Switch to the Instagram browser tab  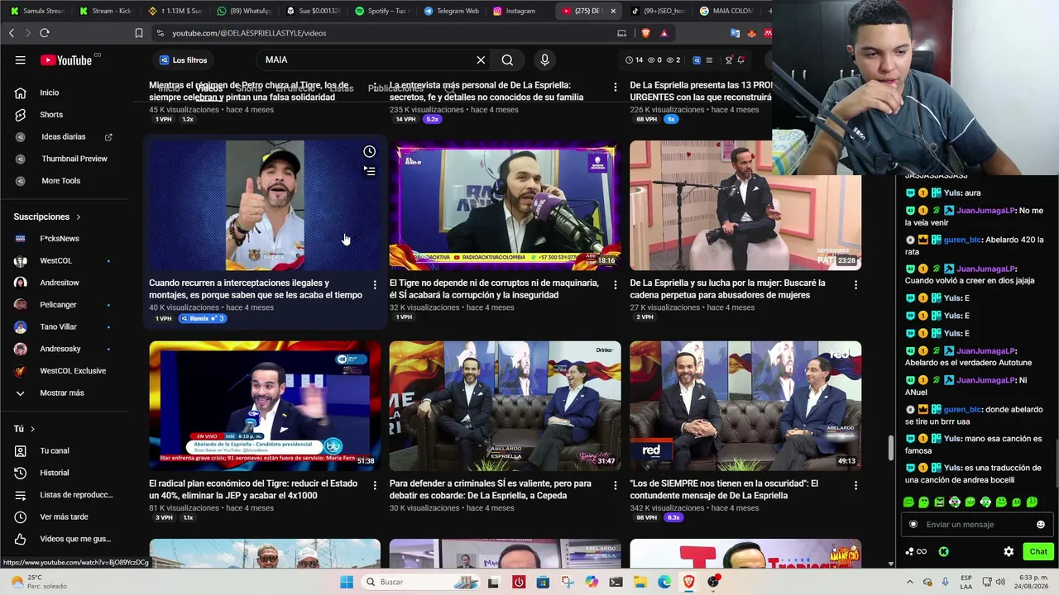[x=520, y=11]
